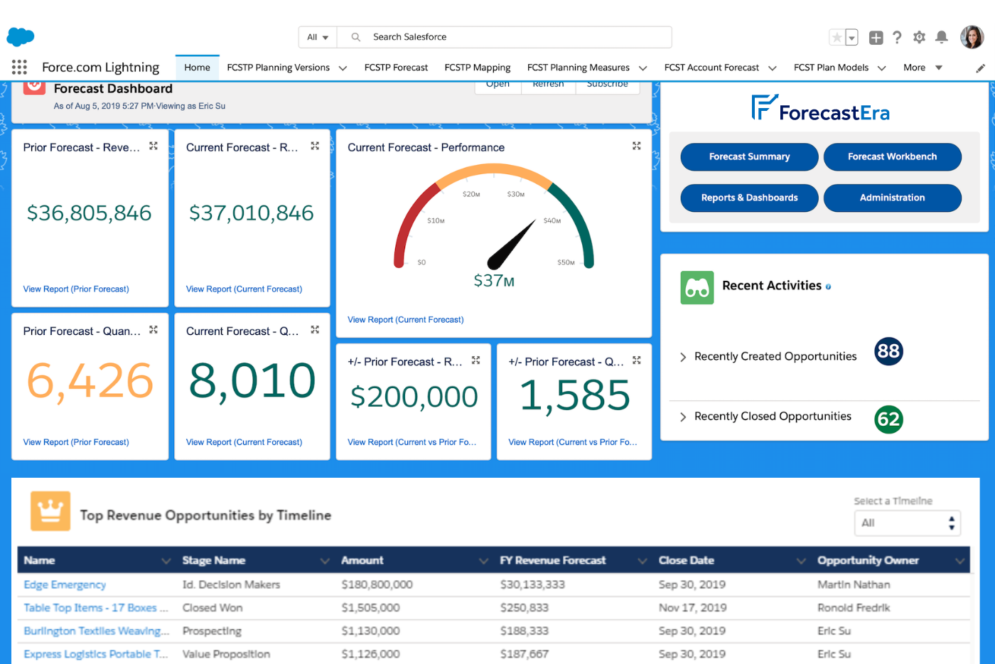Open the Select a Timeline dropdown
The height and width of the screenshot is (664, 995).
[907, 523]
